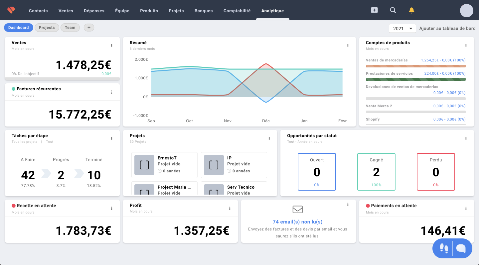Open Comptes de produits options menu
479x265 pixels.
pyautogui.click(x=466, y=45)
